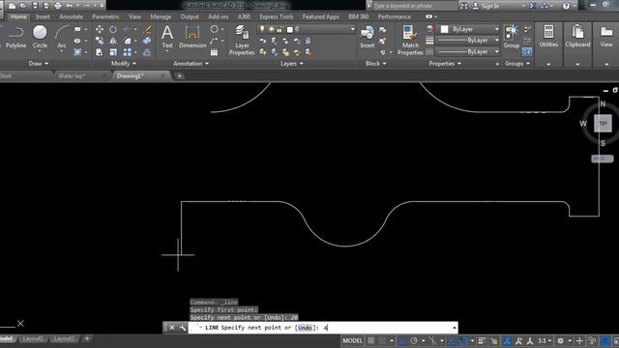619x348 pixels.
Task: Click the Group tool
Action: click(512, 37)
